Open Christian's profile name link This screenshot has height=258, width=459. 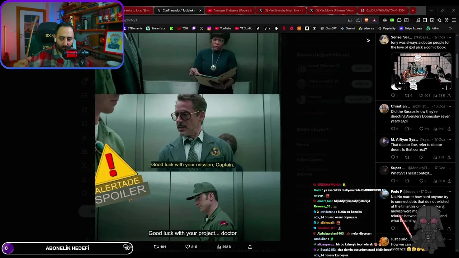(401, 106)
